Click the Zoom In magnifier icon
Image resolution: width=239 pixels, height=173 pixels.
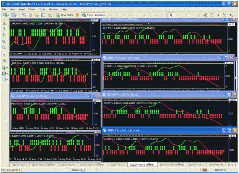[x=4, y=41]
